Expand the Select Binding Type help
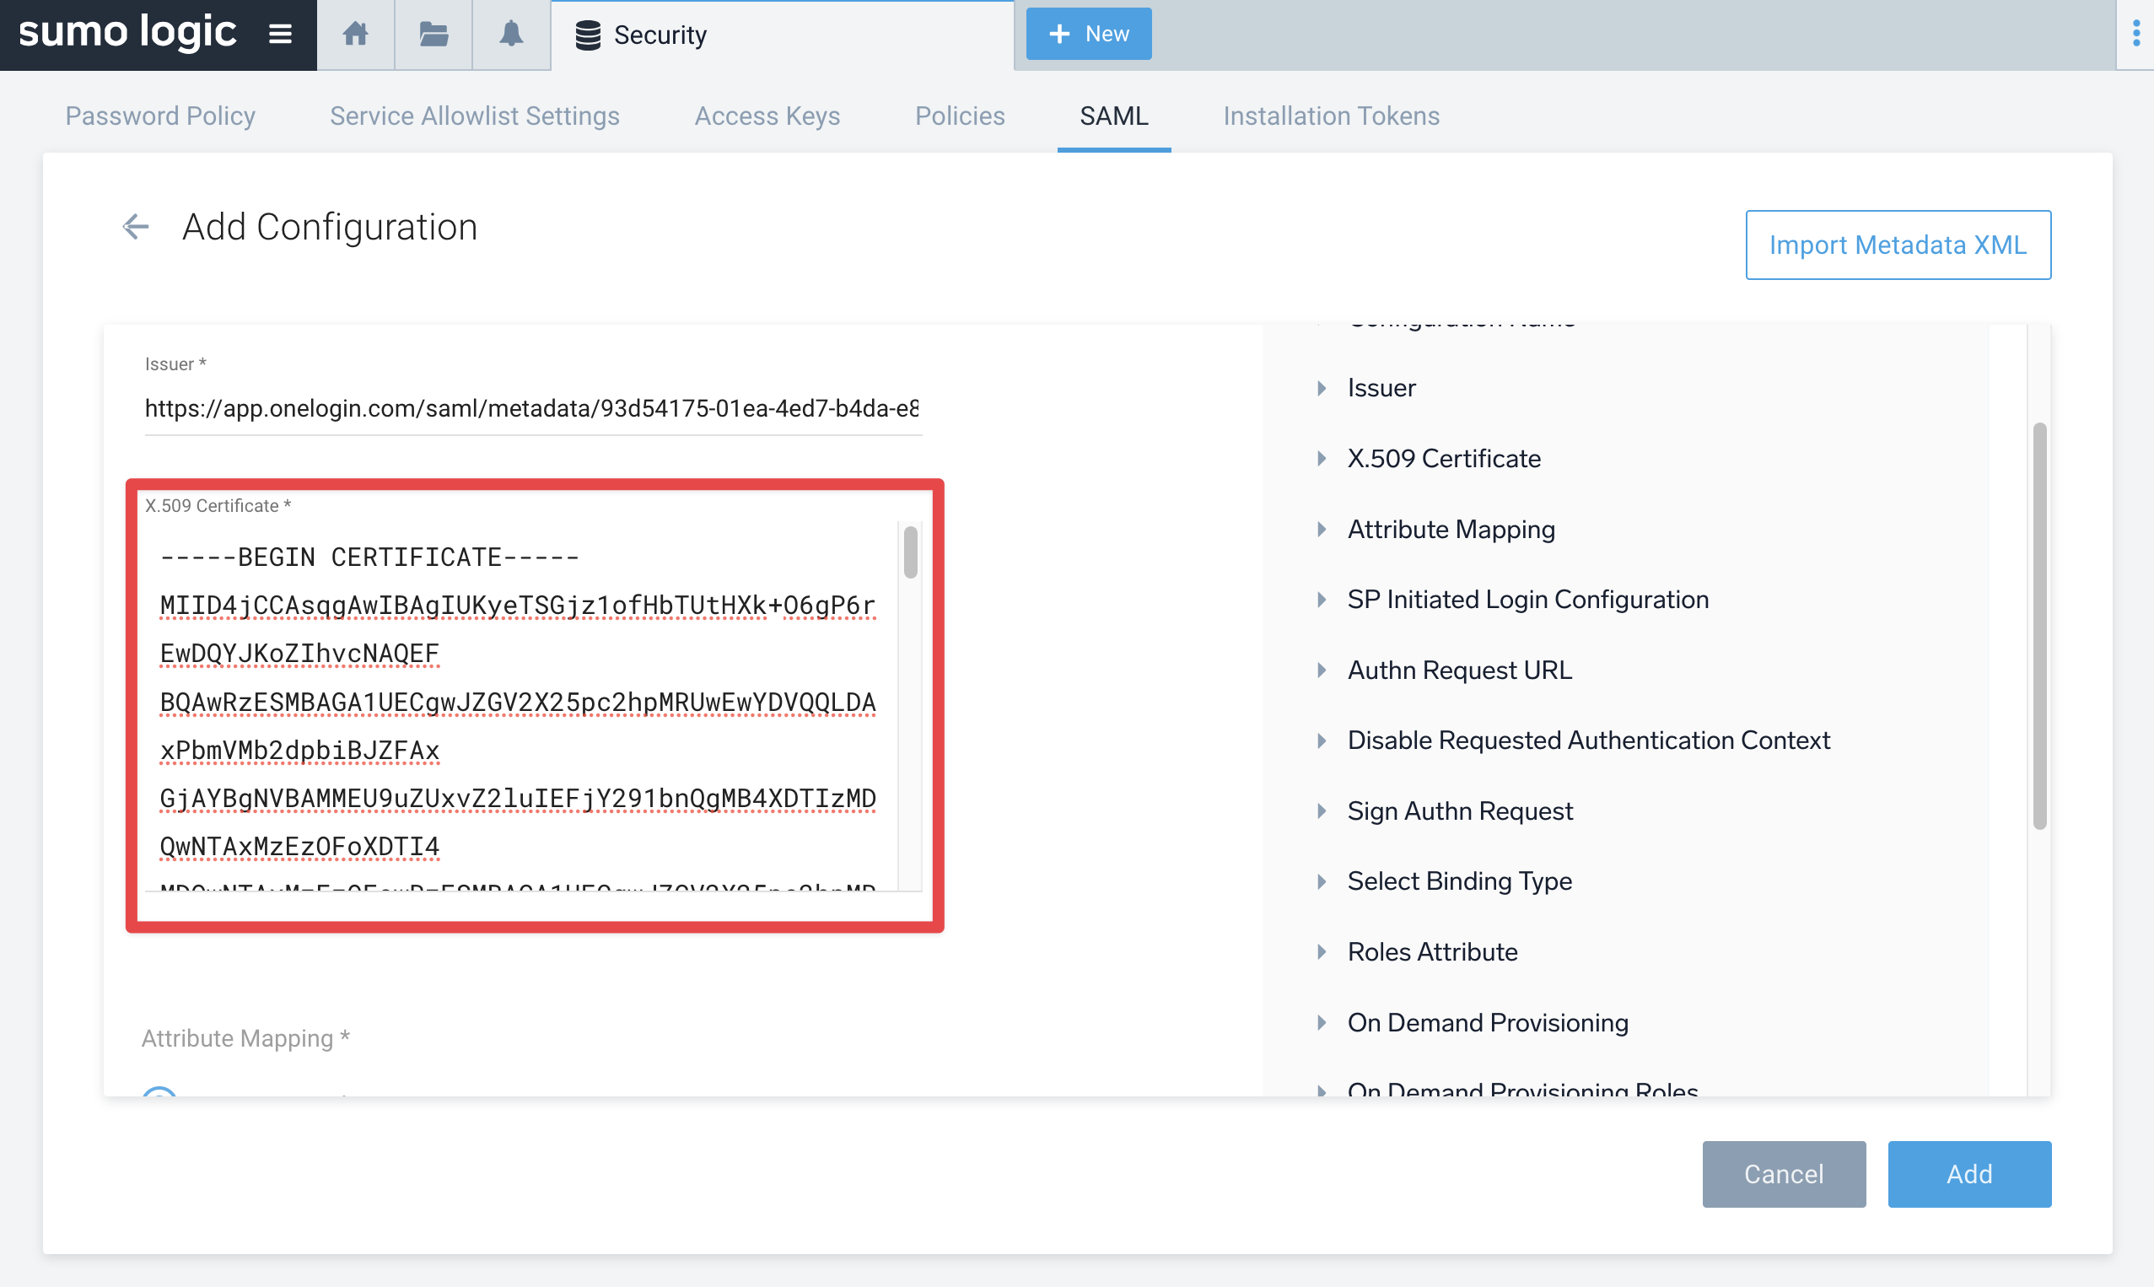The image size is (2154, 1287). [1444, 881]
